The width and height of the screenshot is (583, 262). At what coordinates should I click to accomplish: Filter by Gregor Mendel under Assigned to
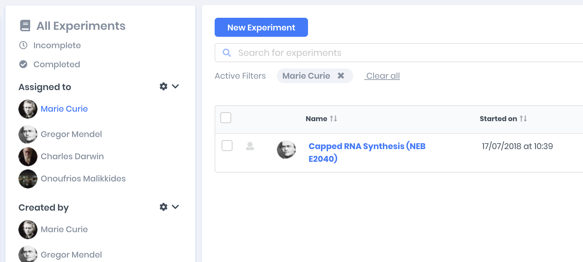(x=71, y=134)
